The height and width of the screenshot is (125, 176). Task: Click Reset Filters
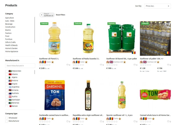[61, 15]
